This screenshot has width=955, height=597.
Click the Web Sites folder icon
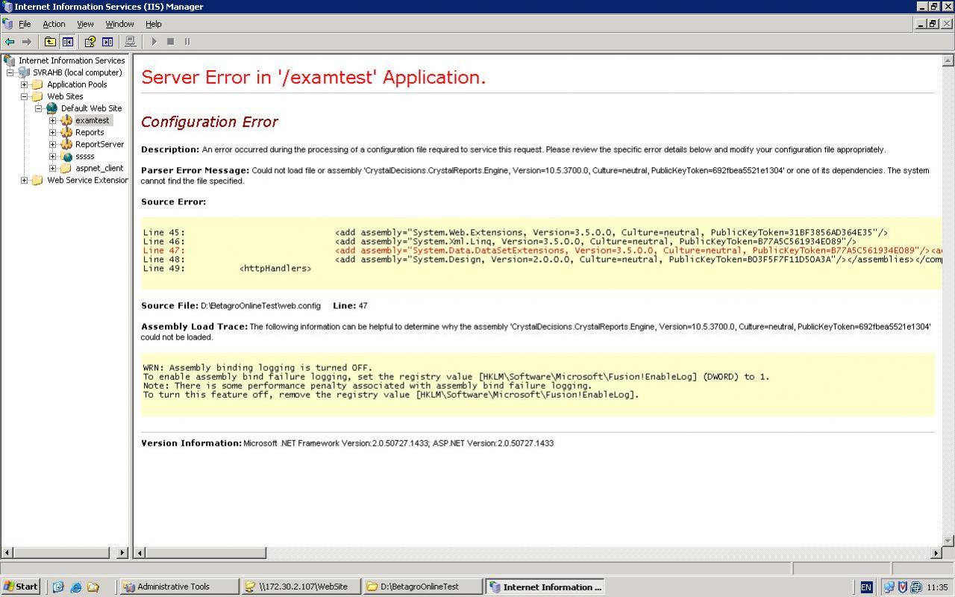tap(37, 96)
